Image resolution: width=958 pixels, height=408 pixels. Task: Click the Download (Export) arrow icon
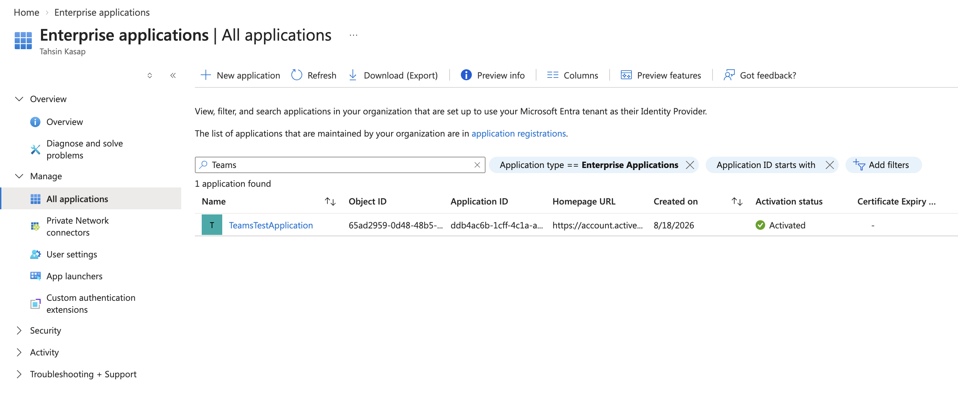[x=352, y=75]
